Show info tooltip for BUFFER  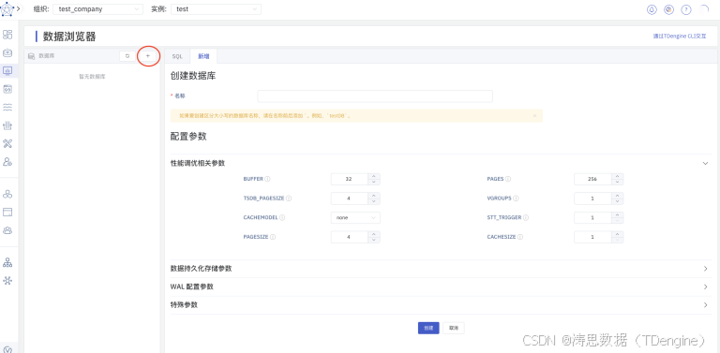(x=267, y=179)
